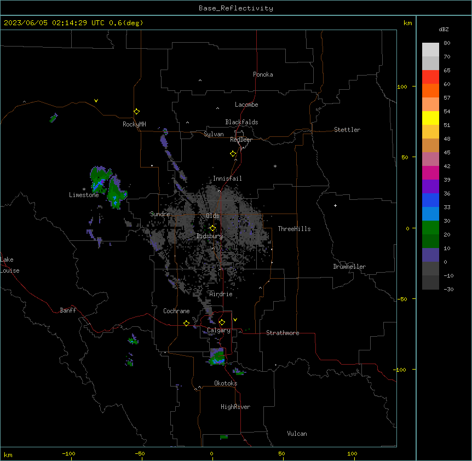Click the Airdrie city label
The height and width of the screenshot is (461, 472).
point(221,294)
